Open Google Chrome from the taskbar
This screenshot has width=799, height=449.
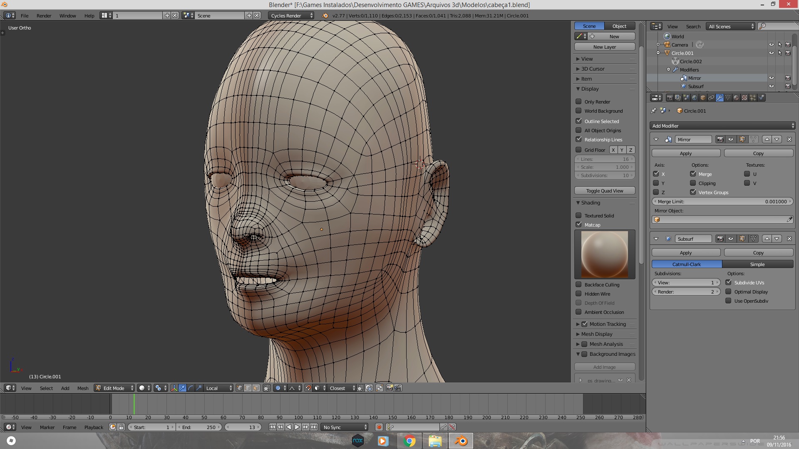tap(409, 441)
